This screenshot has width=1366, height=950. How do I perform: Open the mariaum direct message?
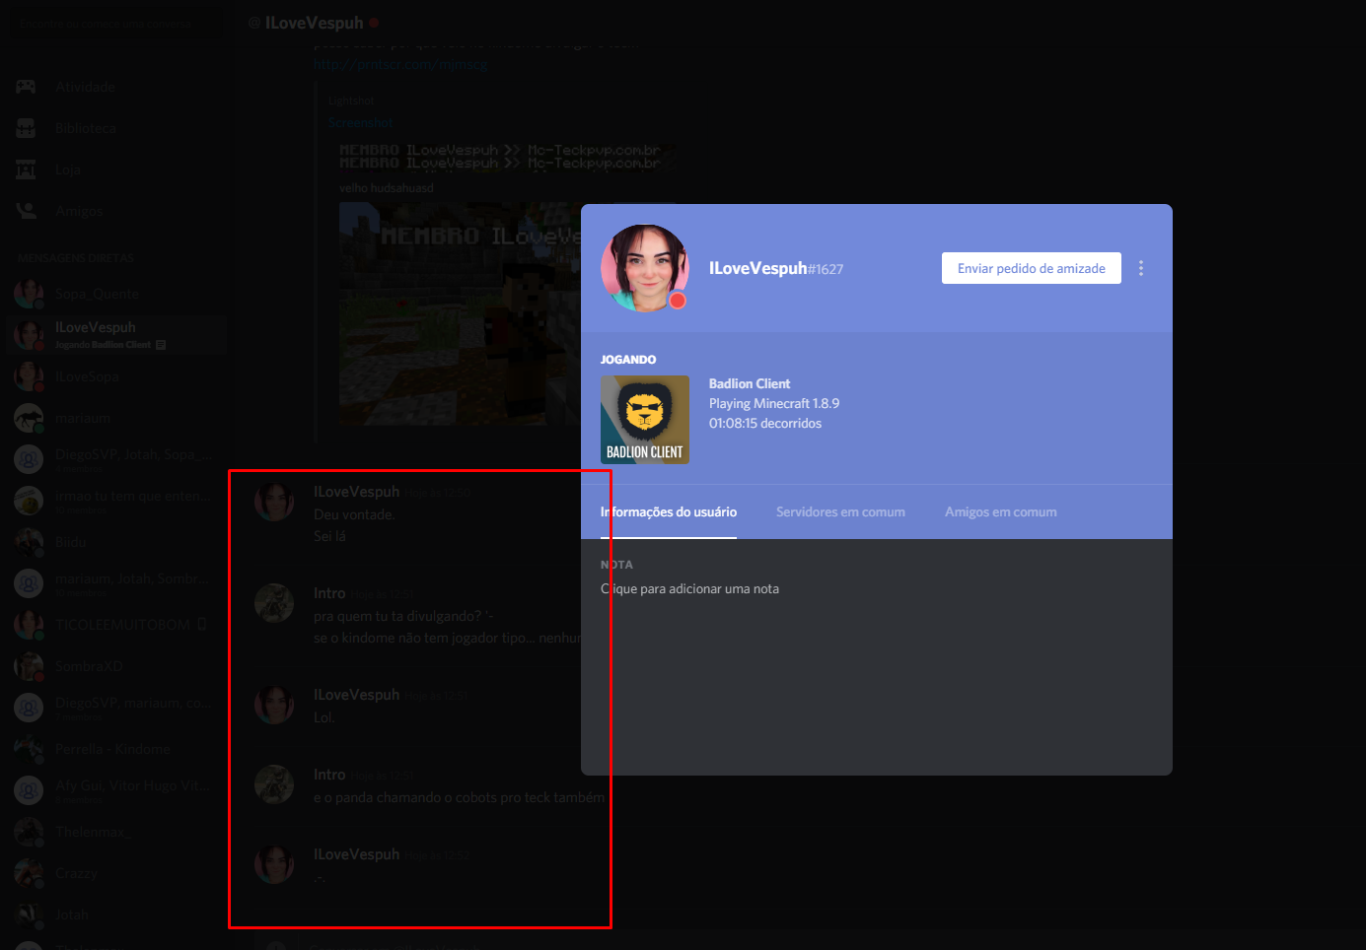(116, 418)
